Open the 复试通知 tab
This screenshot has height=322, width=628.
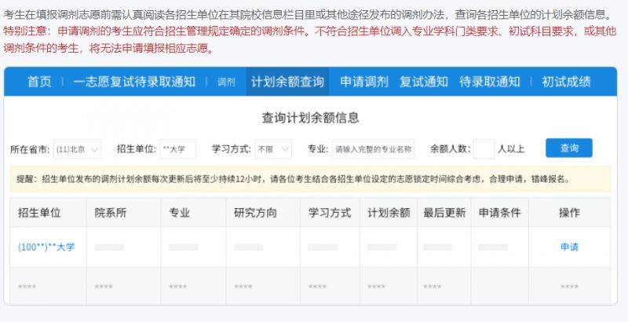pyautogui.click(x=424, y=82)
